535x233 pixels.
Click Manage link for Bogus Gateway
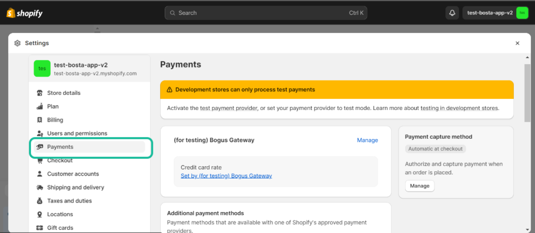(367, 140)
